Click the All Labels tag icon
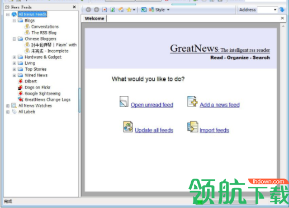This screenshot has height=208, width=289. coord(14,112)
